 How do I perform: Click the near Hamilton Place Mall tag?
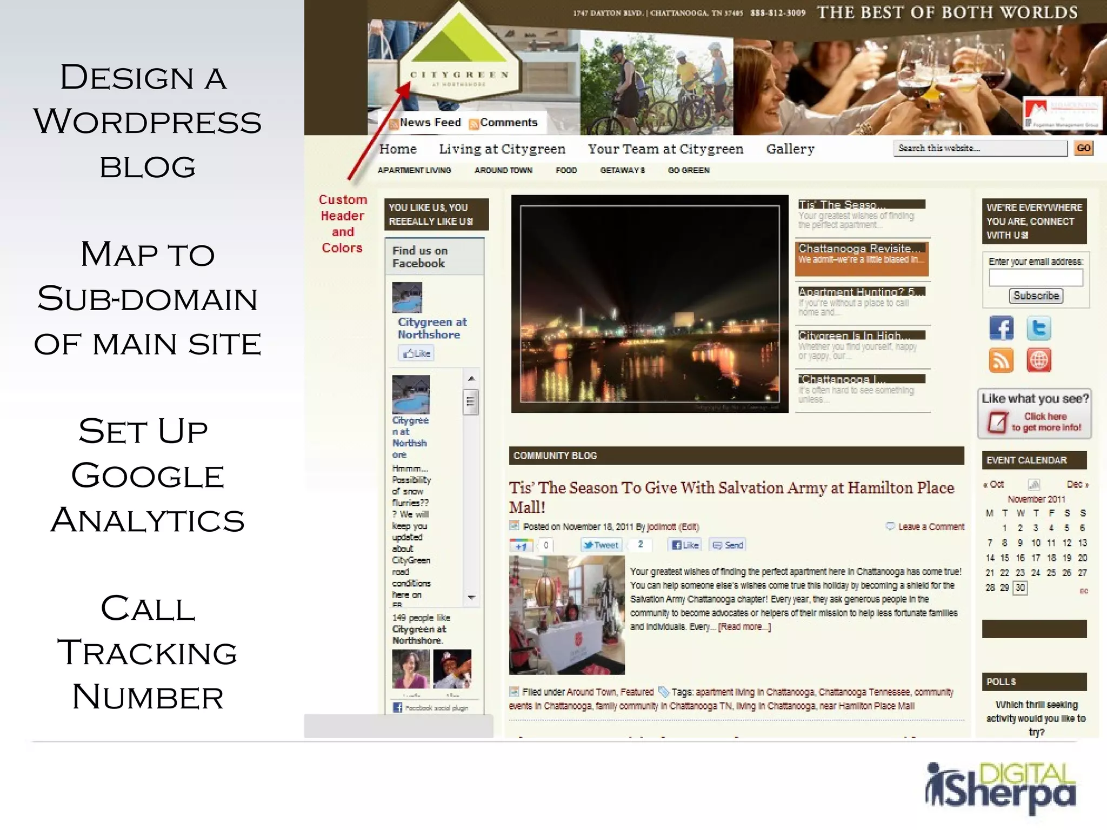[x=866, y=706]
